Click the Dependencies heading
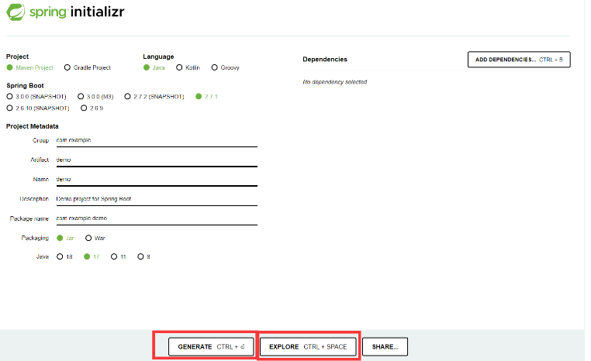The image size is (591, 361). click(325, 60)
